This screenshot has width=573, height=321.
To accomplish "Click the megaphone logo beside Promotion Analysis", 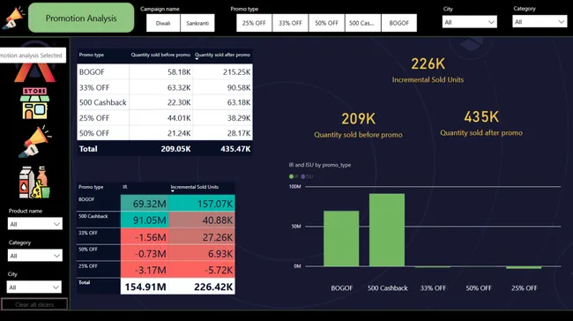I will pos(13,18).
